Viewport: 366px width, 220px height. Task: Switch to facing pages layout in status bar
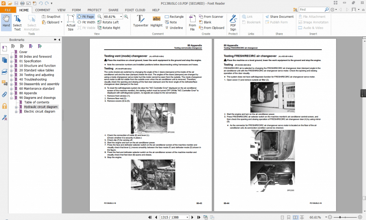tap(295, 218)
